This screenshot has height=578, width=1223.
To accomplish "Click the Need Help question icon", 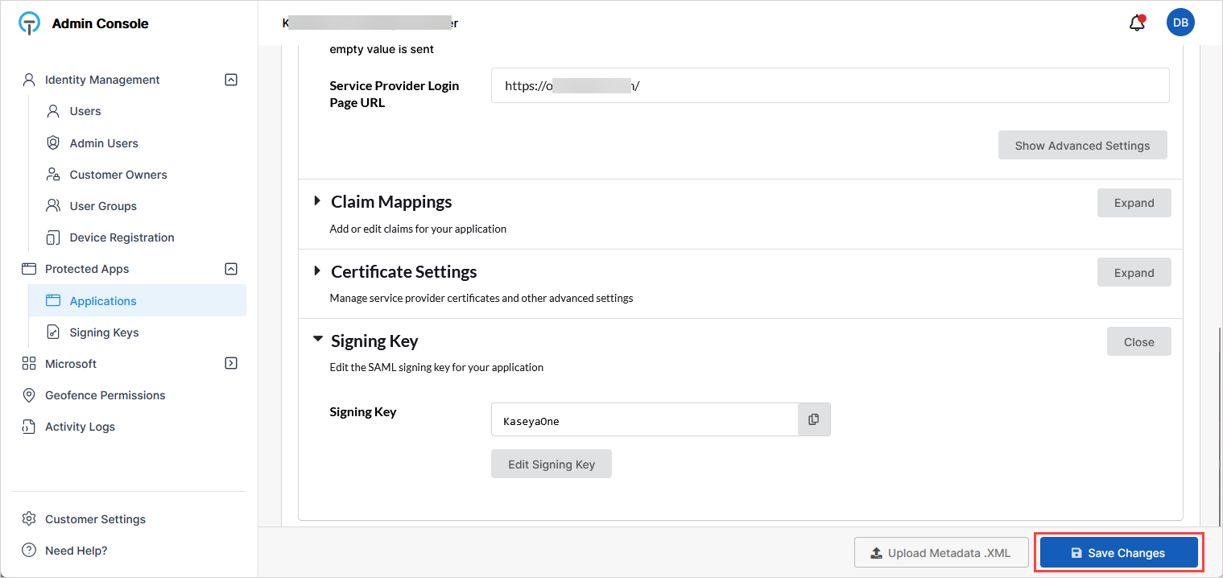I will (30, 551).
